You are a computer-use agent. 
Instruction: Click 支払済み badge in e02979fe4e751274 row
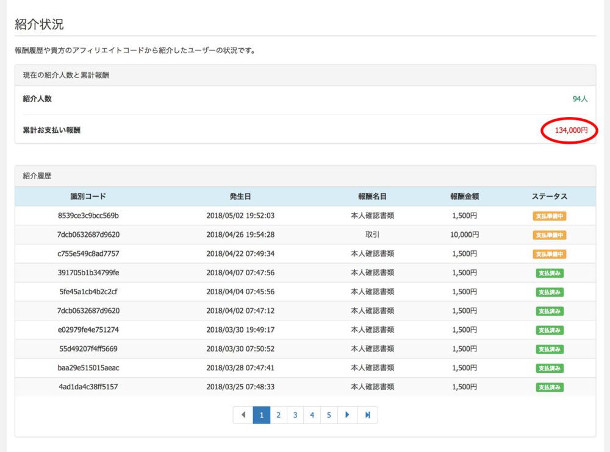tap(550, 330)
